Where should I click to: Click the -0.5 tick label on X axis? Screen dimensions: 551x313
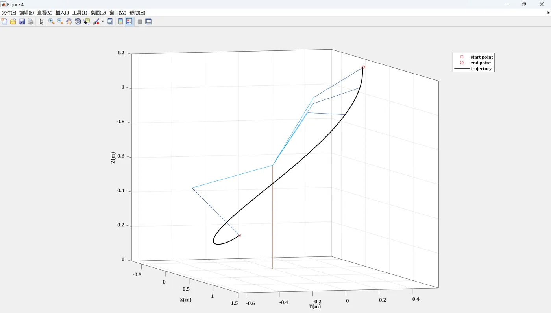(137, 274)
